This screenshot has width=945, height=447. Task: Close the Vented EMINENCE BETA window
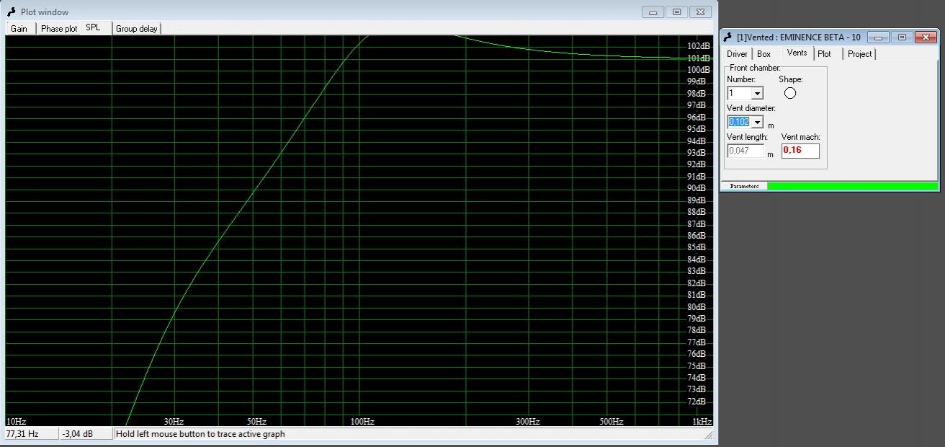[x=925, y=37]
